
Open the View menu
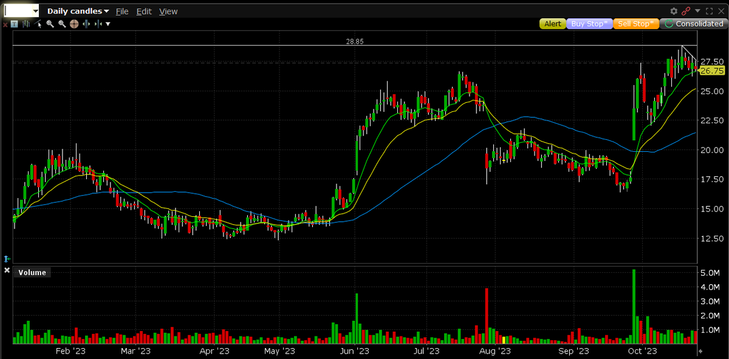[x=168, y=11]
